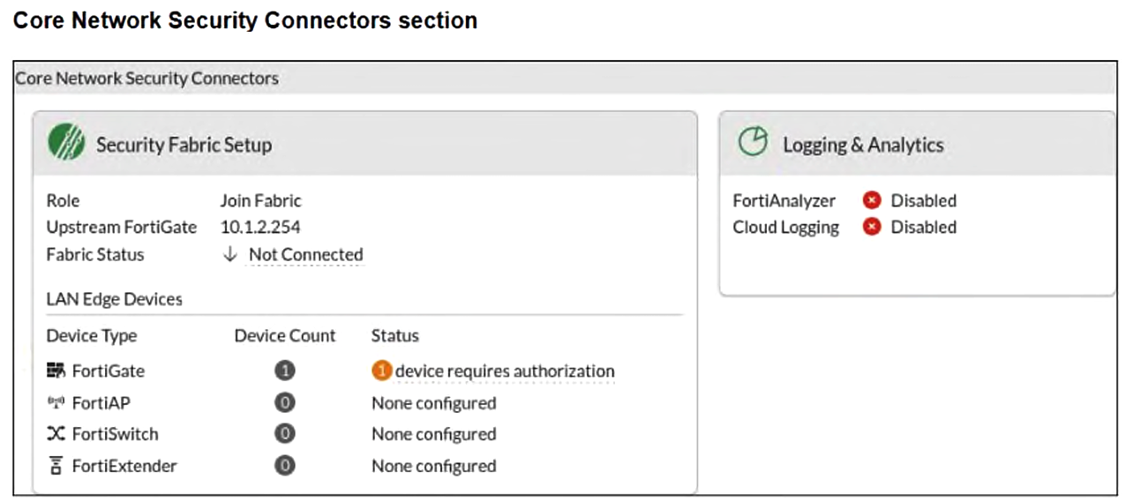Click the FortiGate device count badge
Screen dimensions: 1125x502
coord(284,371)
